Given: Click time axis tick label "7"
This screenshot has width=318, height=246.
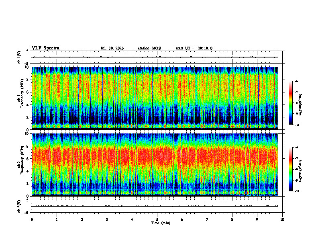Looking at the screenshot, I should (207, 219).
